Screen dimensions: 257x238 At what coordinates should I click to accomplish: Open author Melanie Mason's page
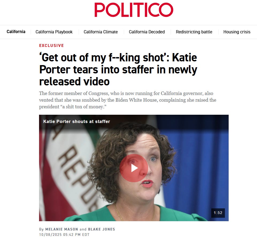[62, 229]
